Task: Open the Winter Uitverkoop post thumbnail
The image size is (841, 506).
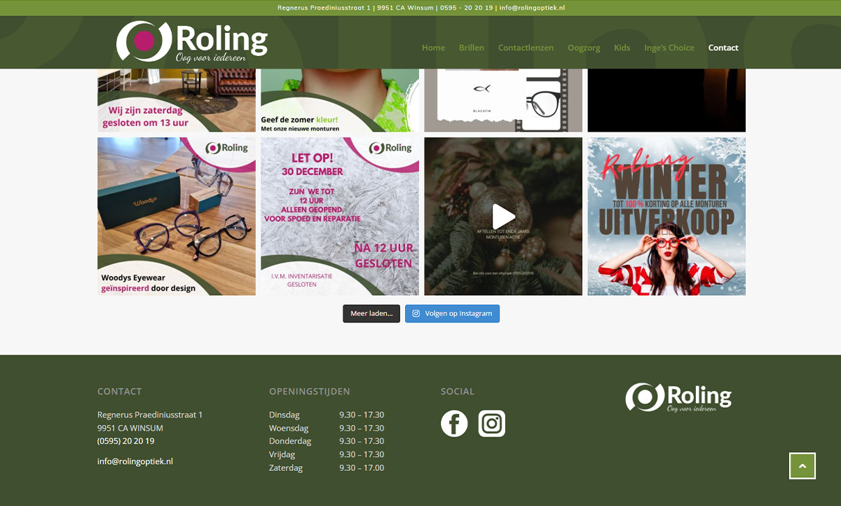Action: click(x=666, y=216)
